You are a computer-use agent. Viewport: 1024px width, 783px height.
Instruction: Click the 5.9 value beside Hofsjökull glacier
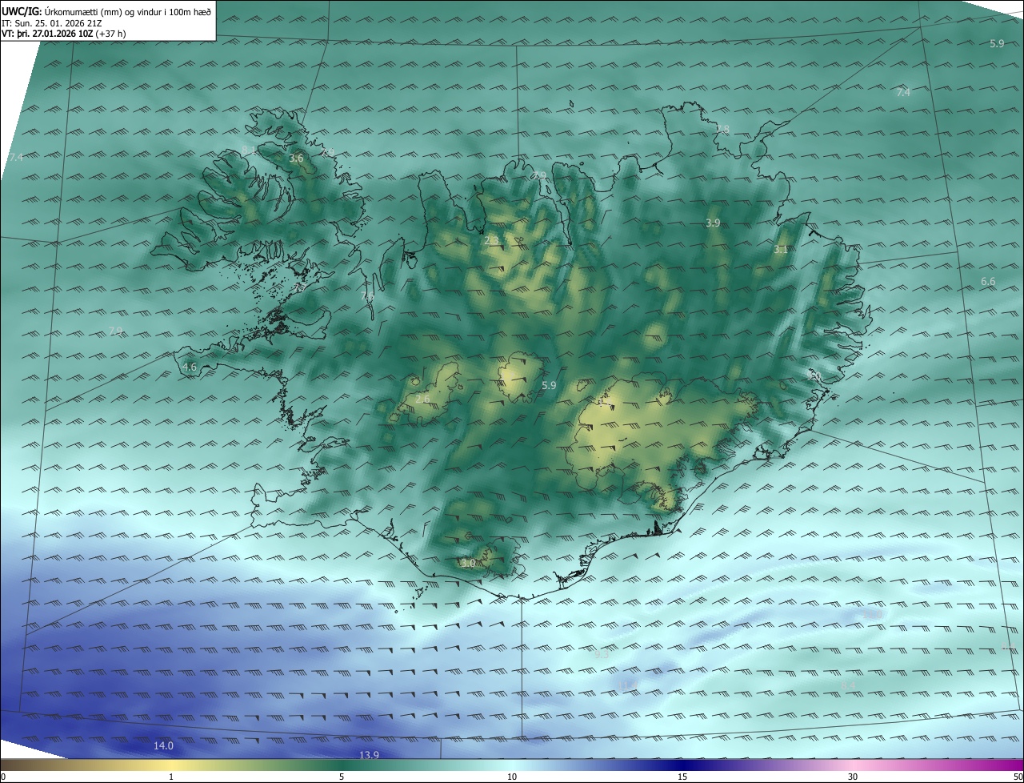(x=548, y=386)
